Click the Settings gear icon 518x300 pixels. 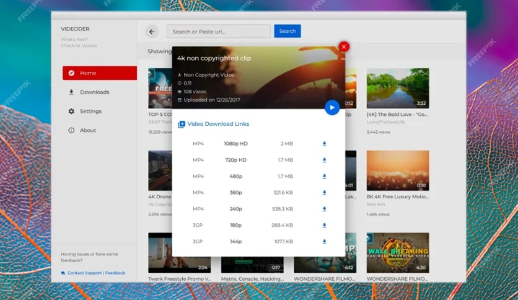click(71, 112)
